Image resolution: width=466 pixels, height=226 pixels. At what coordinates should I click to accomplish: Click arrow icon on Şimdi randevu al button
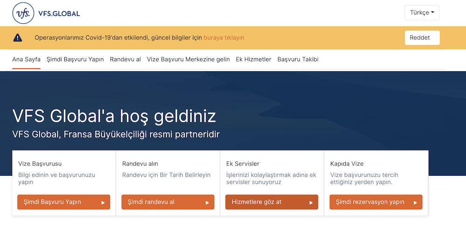pos(207,203)
